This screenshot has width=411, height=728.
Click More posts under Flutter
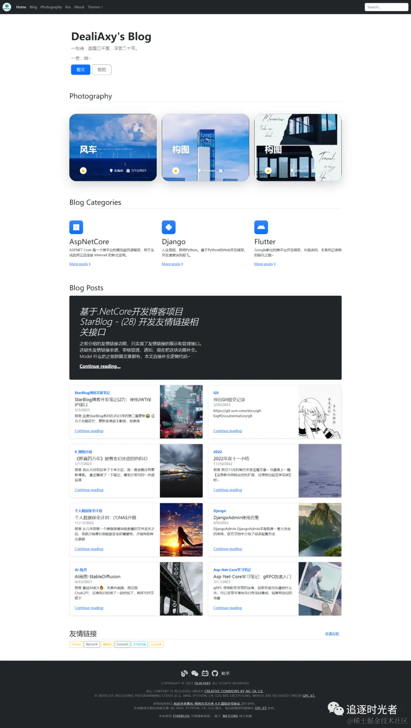click(x=265, y=264)
